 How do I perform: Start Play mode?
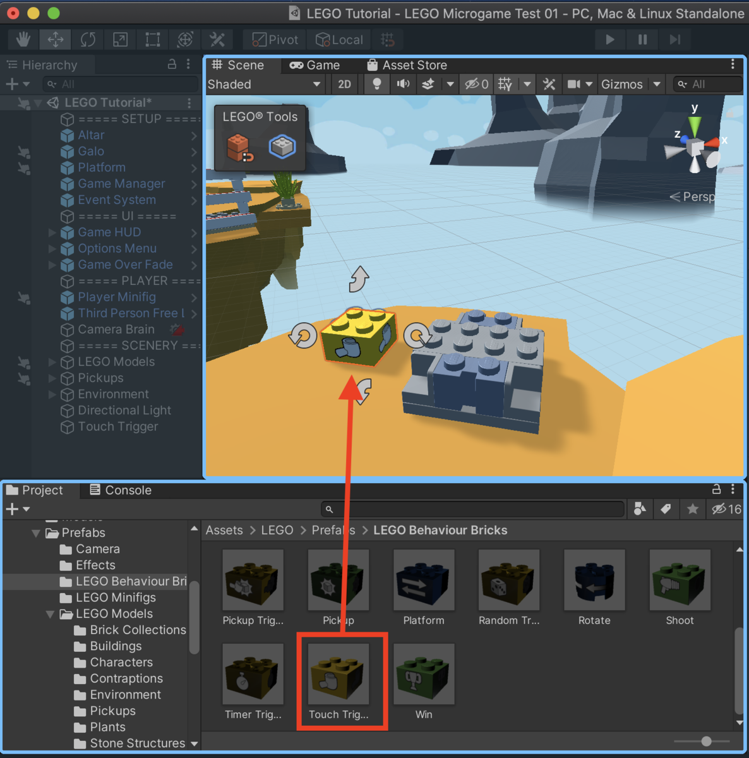tap(609, 40)
